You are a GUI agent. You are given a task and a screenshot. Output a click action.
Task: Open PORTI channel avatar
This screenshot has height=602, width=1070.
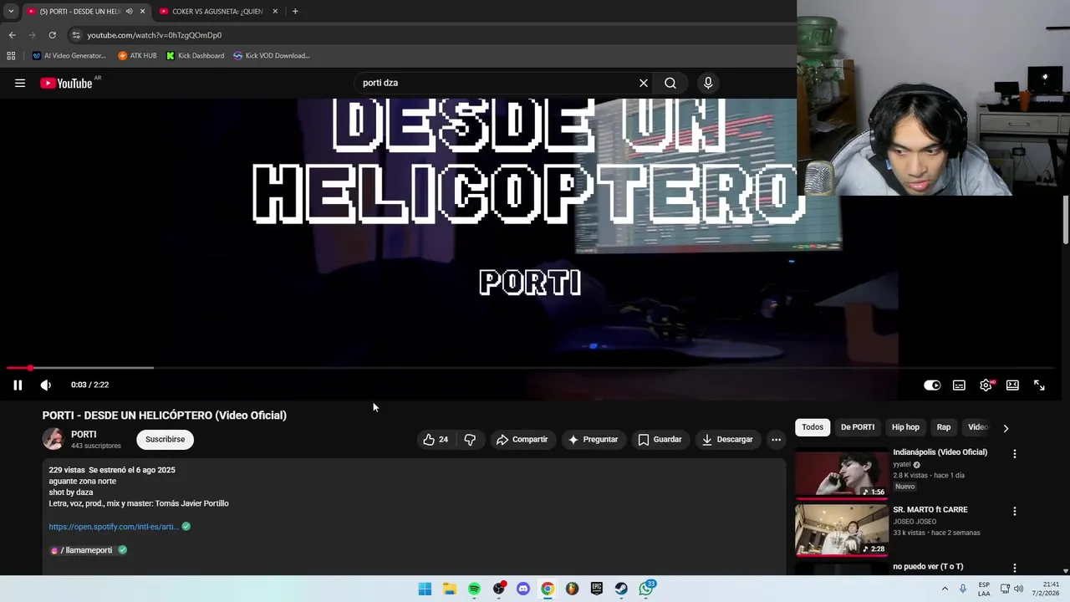point(53,439)
